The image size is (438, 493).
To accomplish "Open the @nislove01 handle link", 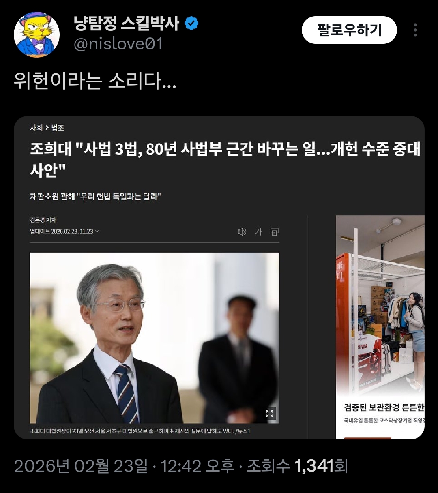I will (118, 44).
